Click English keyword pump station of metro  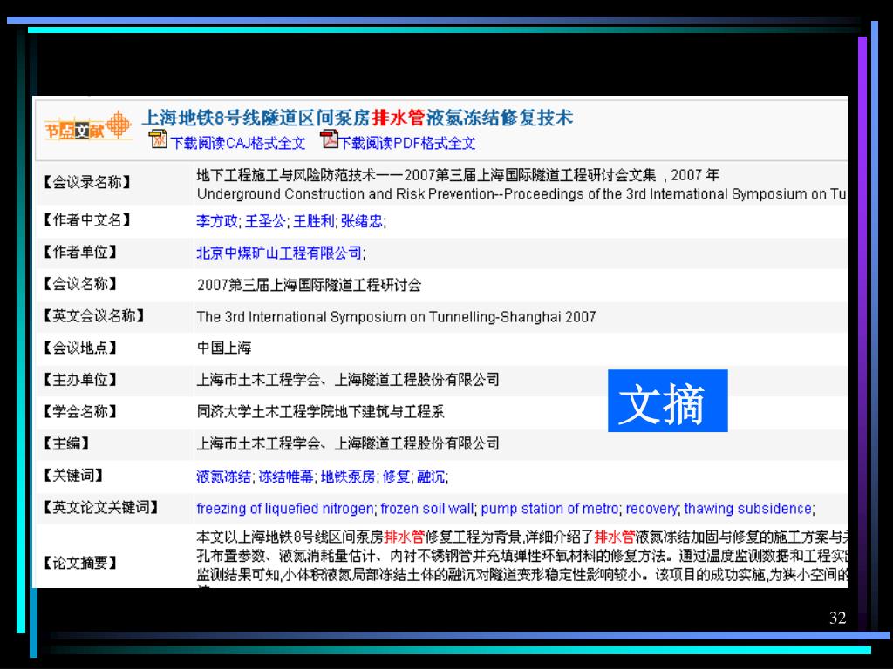pyautogui.click(x=549, y=509)
